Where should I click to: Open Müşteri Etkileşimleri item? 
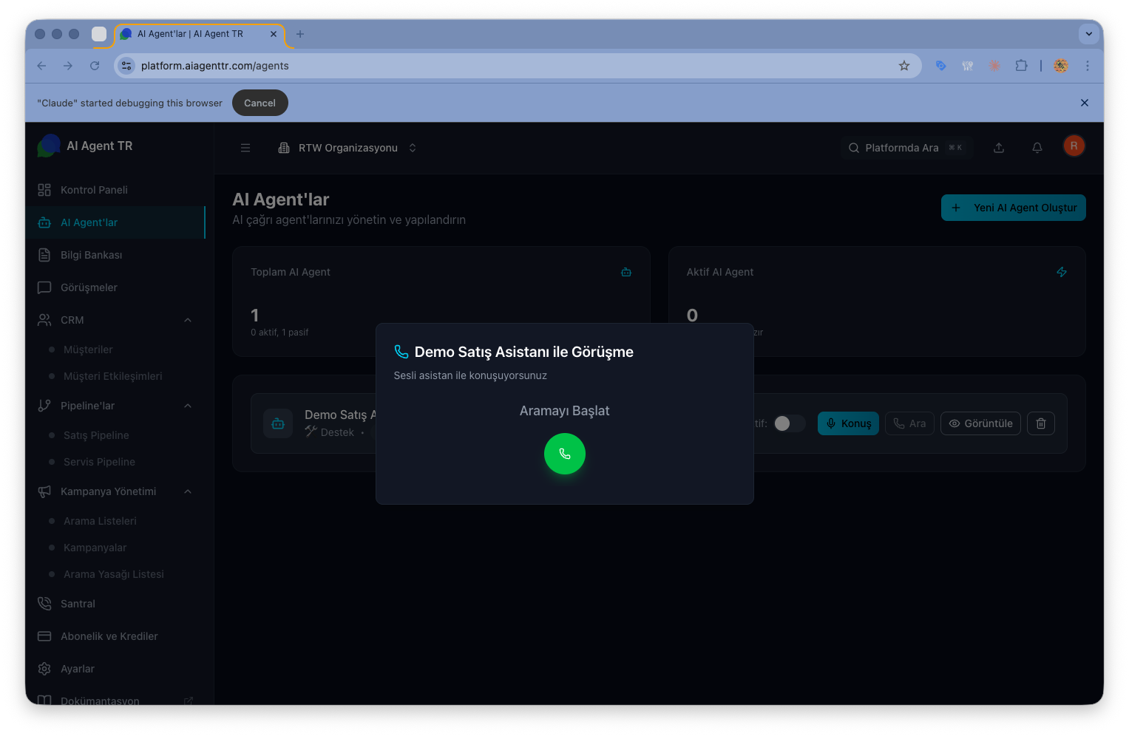click(x=112, y=376)
